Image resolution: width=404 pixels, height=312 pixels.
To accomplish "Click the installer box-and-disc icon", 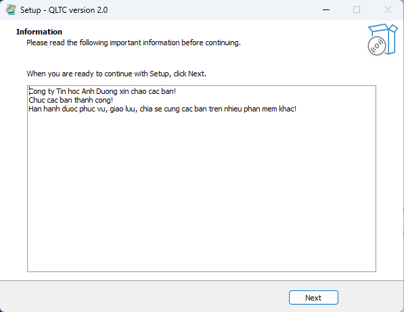I will (x=382, y=39).
